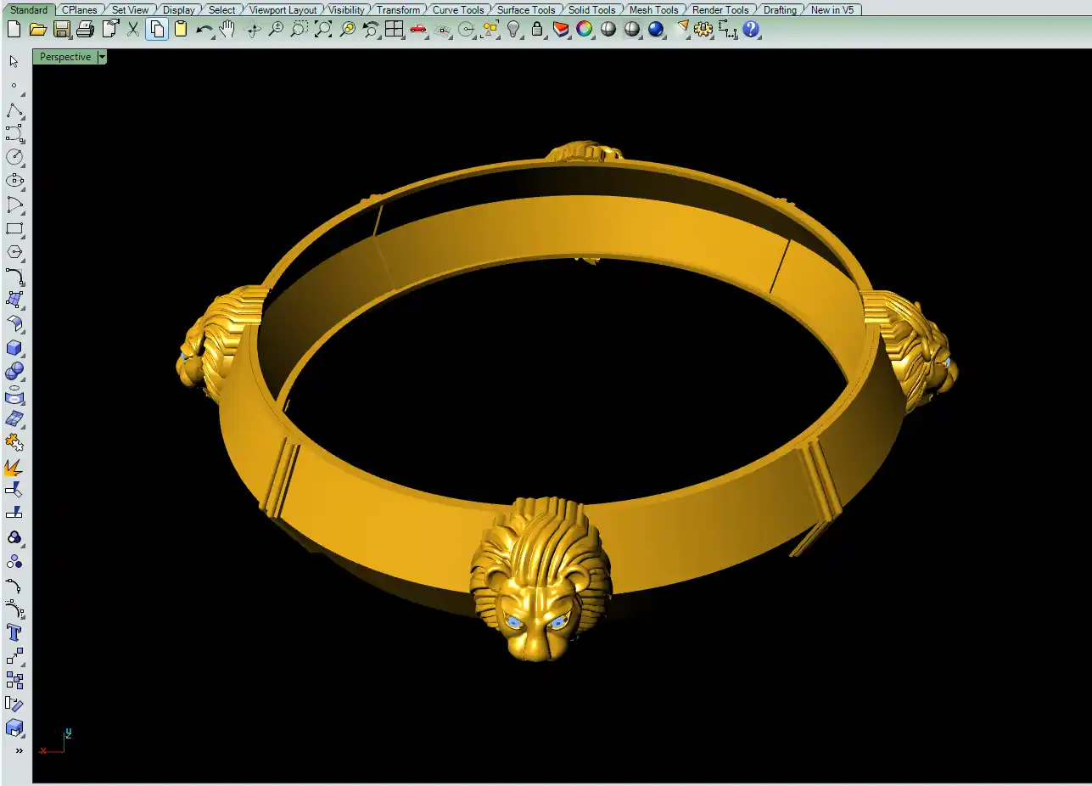The width and height of the screenshot is (1092, 786).
Task: Open a file with the folder icon
Action: pos(37,29)
